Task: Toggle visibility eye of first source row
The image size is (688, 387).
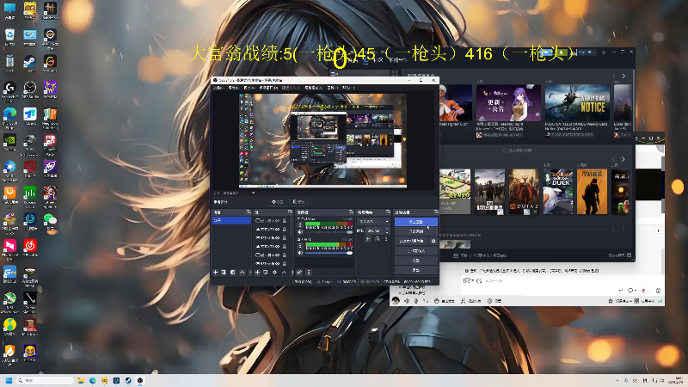Action: [x=278, y=221]
